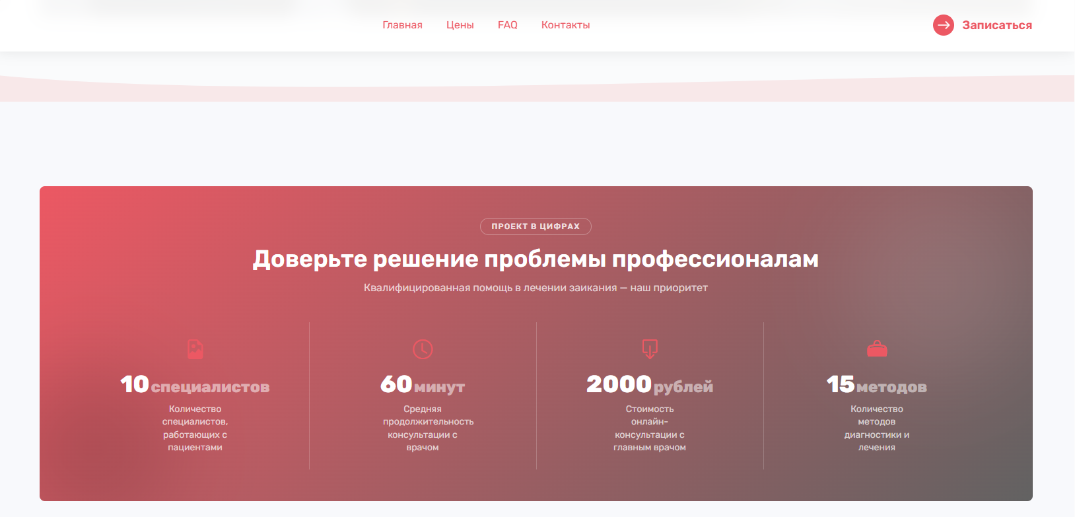Click the briefcase icon above 15 методов
This screenshot has width=1075, height=517.
pyautogui.click(x=877, y=349)
